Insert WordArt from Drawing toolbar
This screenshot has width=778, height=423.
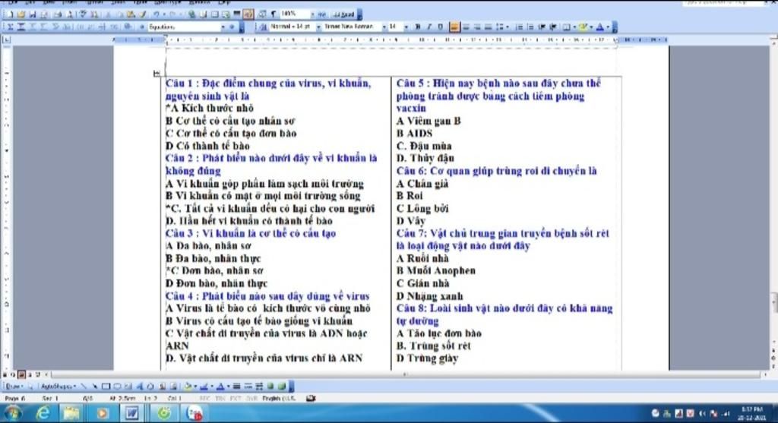(x=140, y=387)
